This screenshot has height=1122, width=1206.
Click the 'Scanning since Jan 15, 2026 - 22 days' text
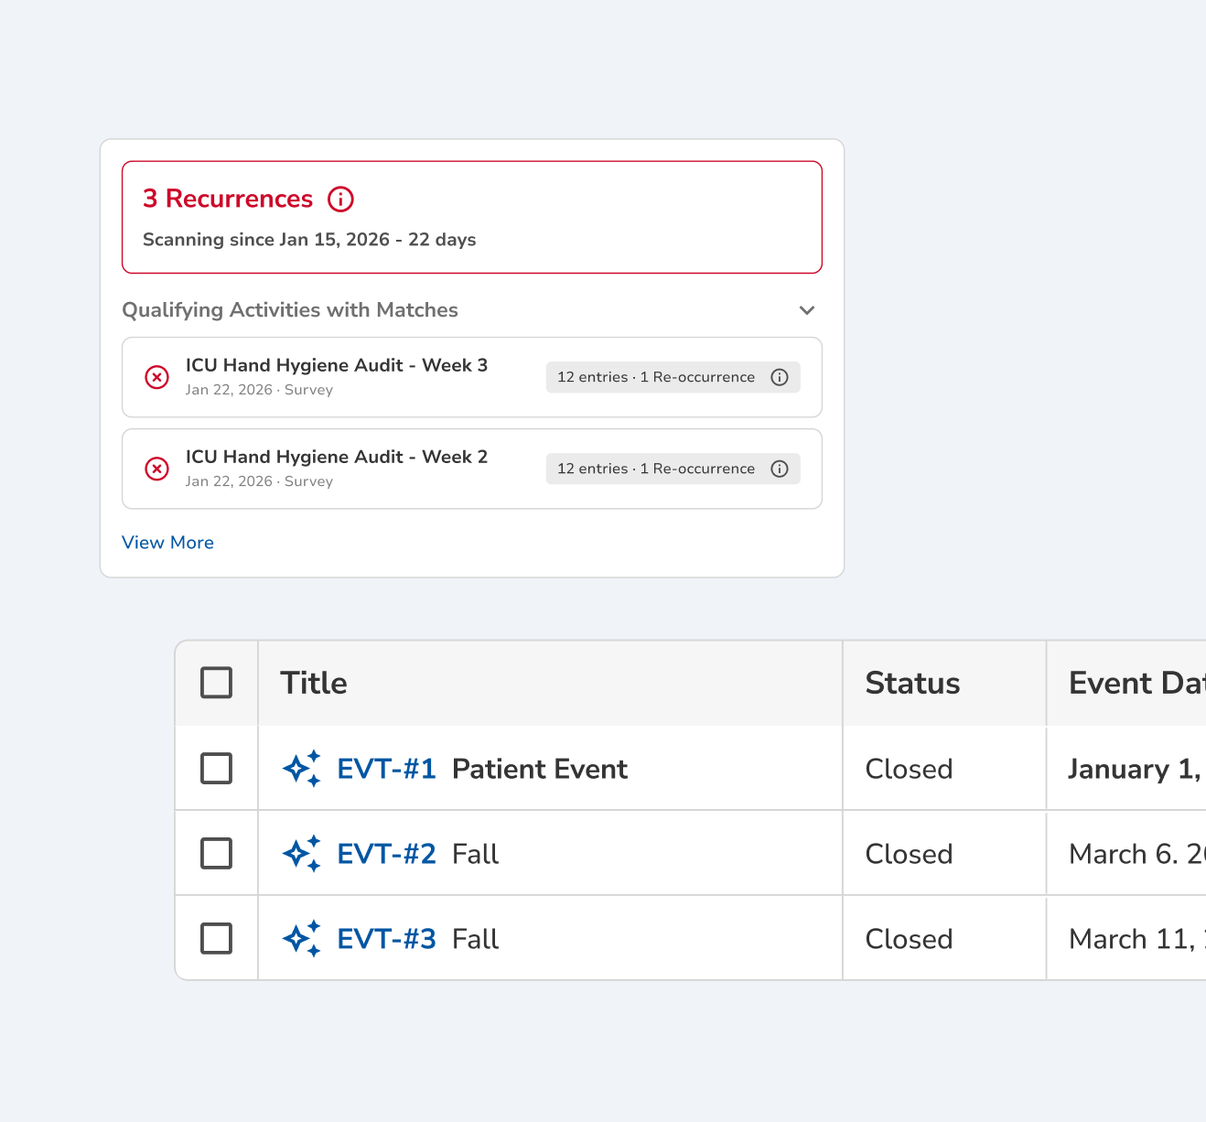[x=309, y=240]
